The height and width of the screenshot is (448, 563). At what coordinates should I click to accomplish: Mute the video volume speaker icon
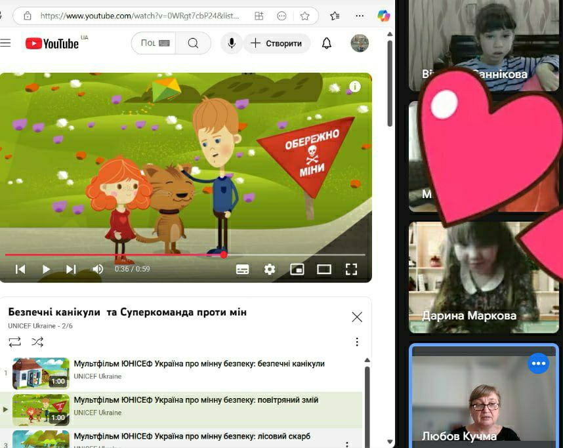point(98,269)
